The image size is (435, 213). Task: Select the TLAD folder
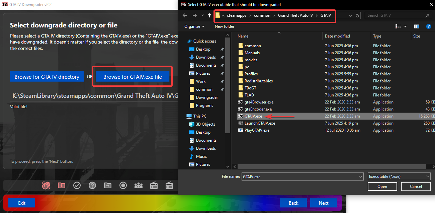coord(249,95)
